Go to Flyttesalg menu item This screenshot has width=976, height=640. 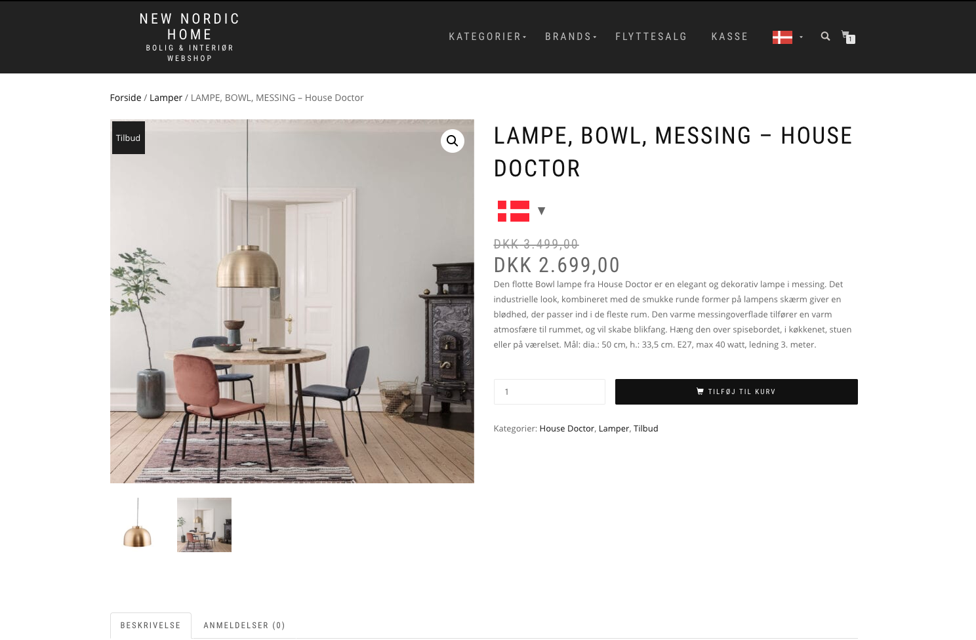[x=651, y=37]
